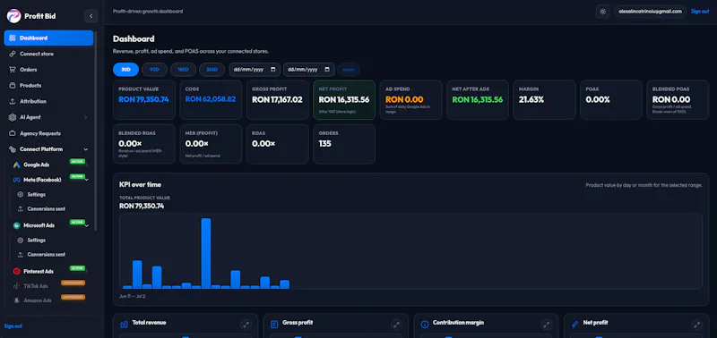Click the Attribution upload icon
The height and width of the screenshot is (338, 717).
[13, 101]
